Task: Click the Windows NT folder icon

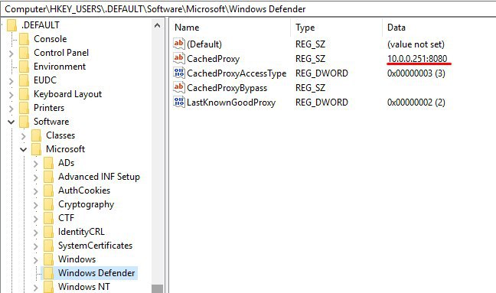Action: 48,287
